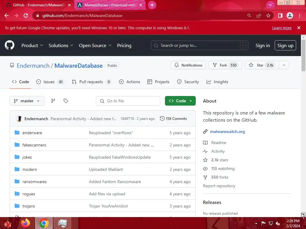The height and width of the screenshot is (229, 306).
Task: View branches using the branch icon
Action: tap(53, 101)
